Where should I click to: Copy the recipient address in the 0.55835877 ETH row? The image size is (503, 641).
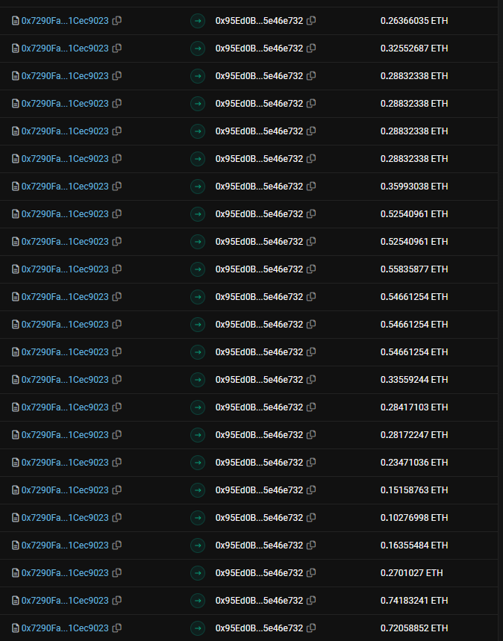point(311,269)
